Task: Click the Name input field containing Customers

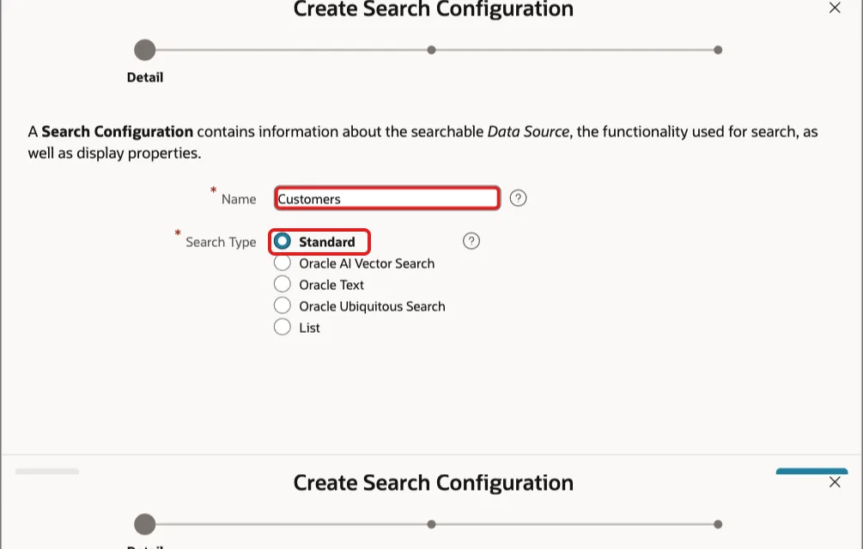Action: pyautogui.click(x=387, y=198)
